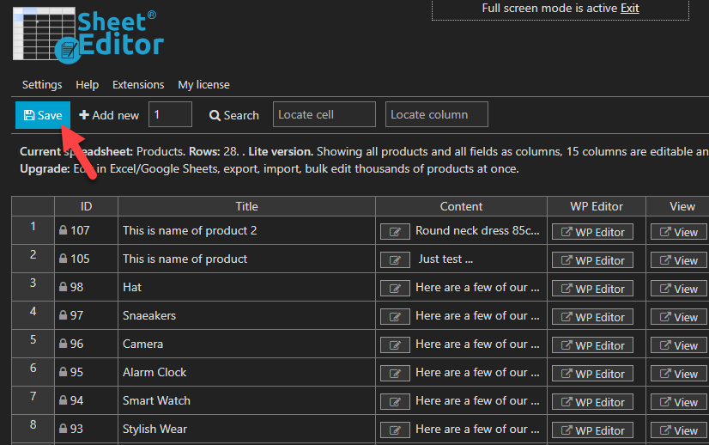Open WP Editor for product ID 107
The image size is (709, 445).
click(x=592, y=232)
